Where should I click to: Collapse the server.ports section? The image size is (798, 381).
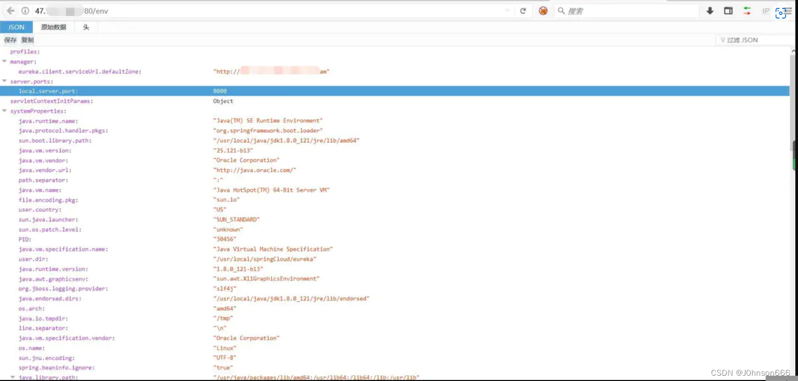point(4,81)
